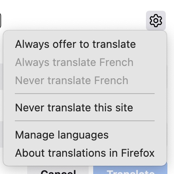174x174 pixels.
Task: Dismiss translation panel with Cancel
Action: click(x=58, y=171)
